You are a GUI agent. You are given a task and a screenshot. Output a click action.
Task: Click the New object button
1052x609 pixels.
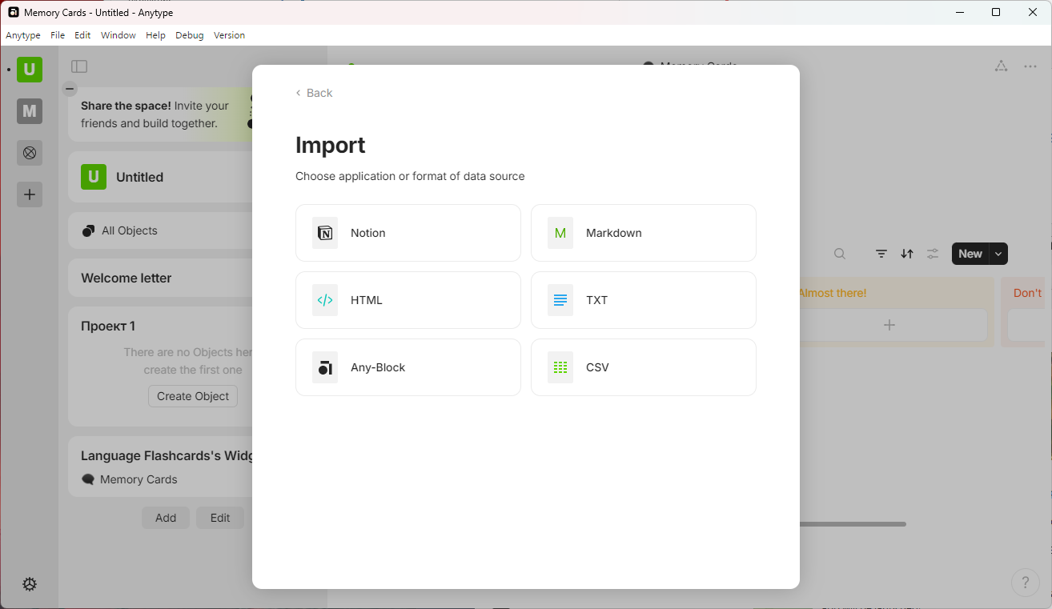[x=970, y=254]
